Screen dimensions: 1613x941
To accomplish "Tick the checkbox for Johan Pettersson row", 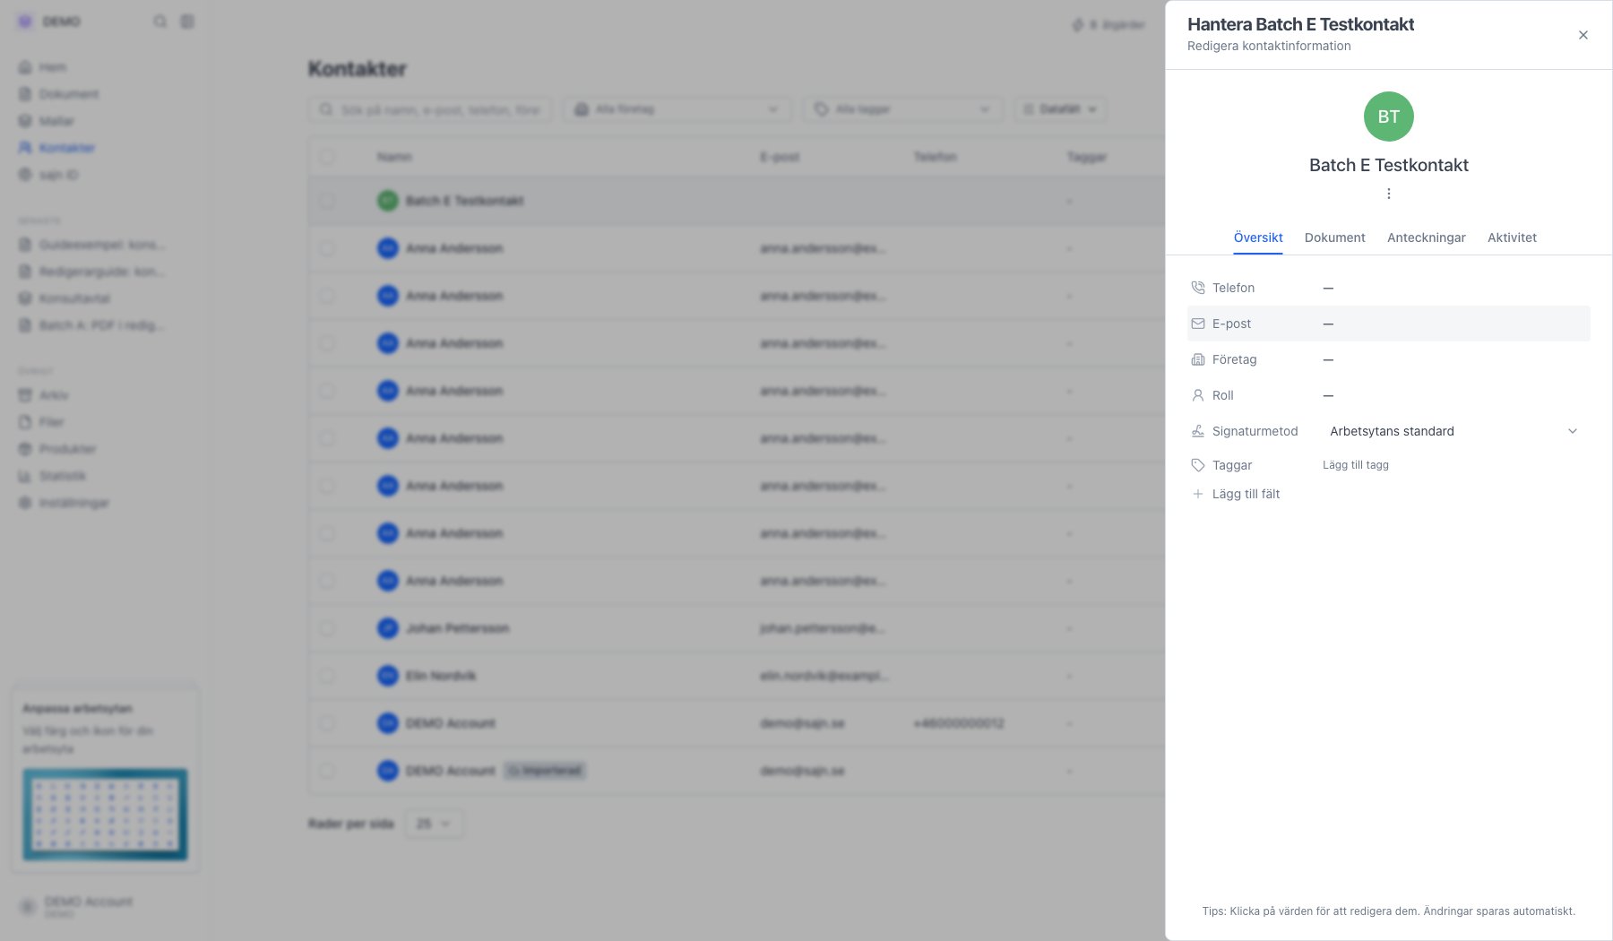I will coord(327,628).
